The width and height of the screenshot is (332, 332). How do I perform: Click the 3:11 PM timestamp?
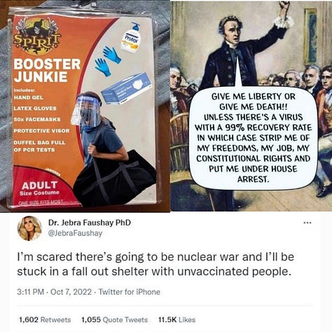(30, 292)
